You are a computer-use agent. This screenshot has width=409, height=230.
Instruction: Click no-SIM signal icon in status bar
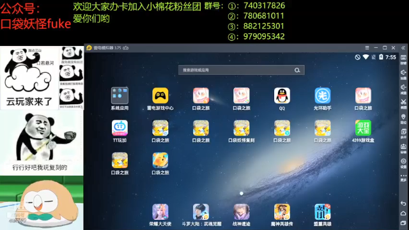(x=374, y=57)
